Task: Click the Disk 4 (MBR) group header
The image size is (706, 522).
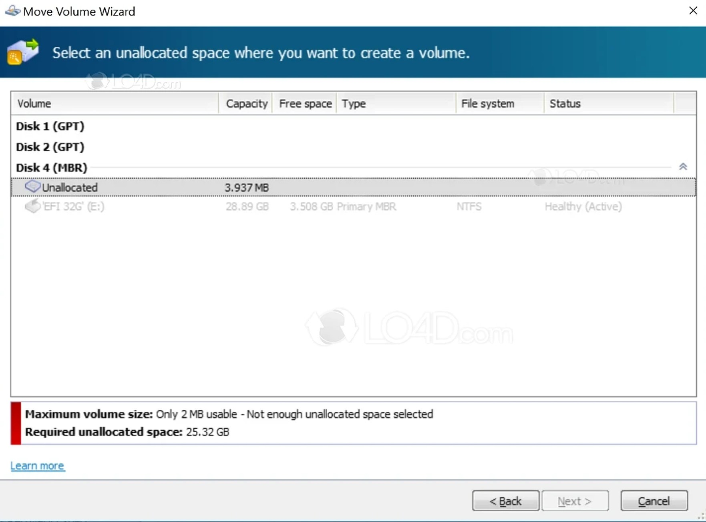Action: pyautogui.click(x=51, y=167)
